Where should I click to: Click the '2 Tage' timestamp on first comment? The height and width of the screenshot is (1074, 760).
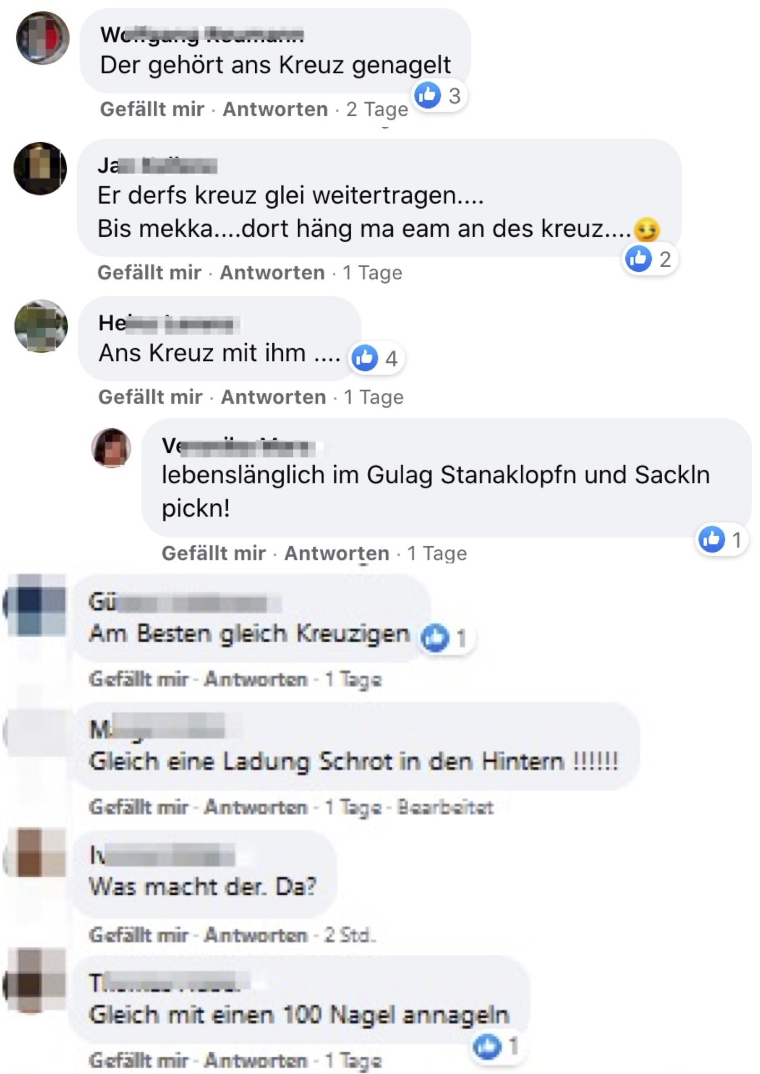[x=377, y=109]
